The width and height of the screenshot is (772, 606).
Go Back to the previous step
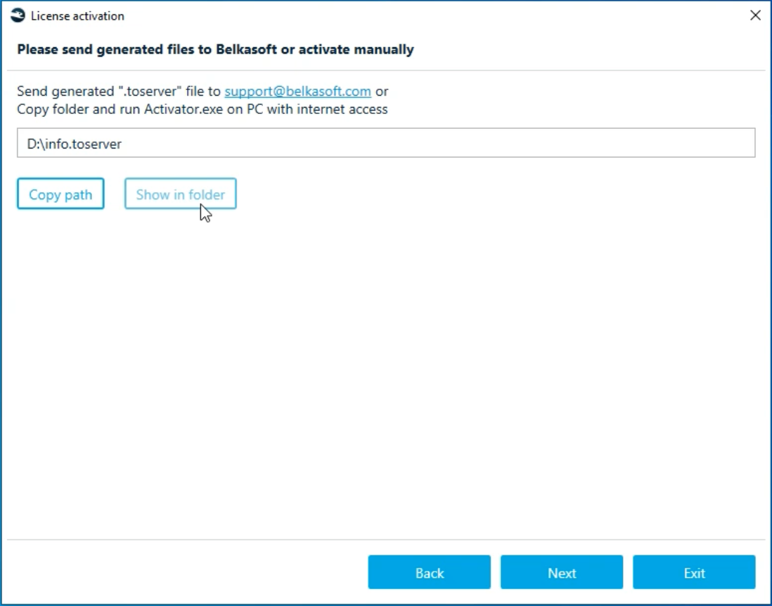pos(430,572)
